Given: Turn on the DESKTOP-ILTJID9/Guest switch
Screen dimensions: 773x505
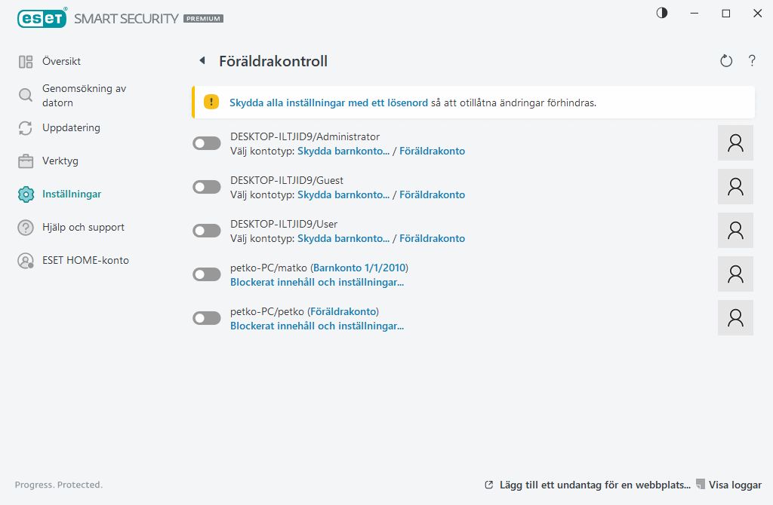Looking at the screenshot, I should pyautogui.click(x=207, y=187).
